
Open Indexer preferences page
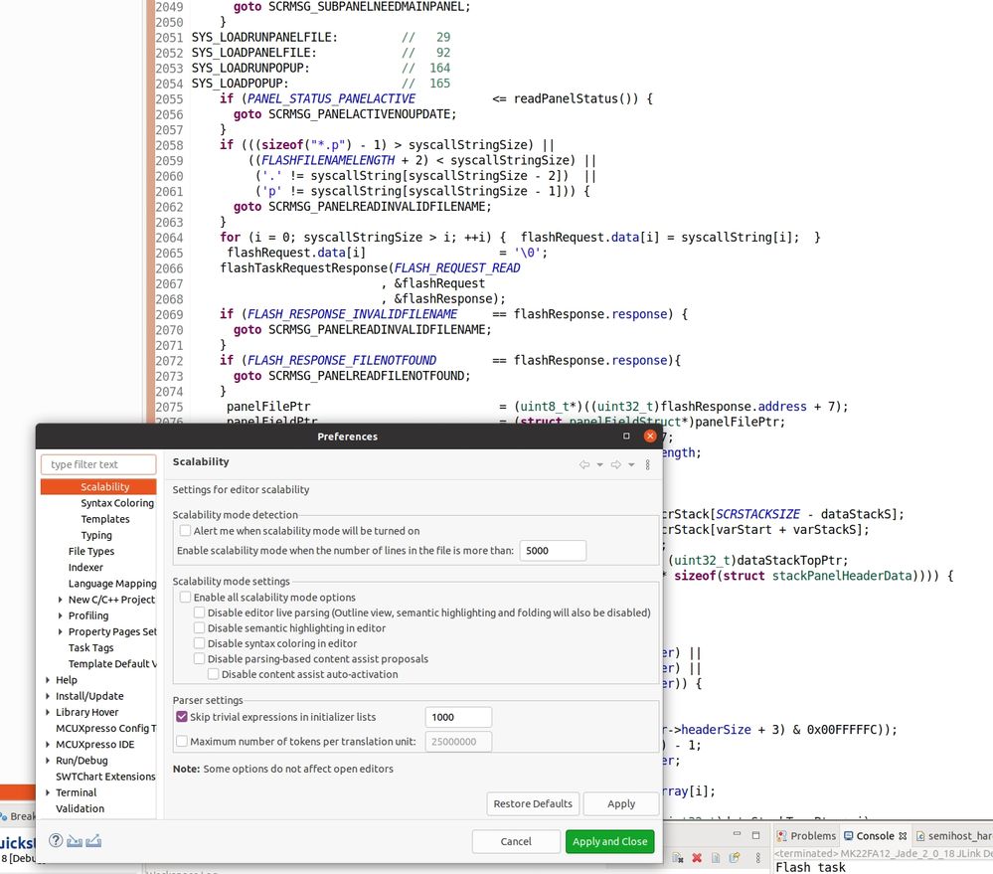coord(85,568)
